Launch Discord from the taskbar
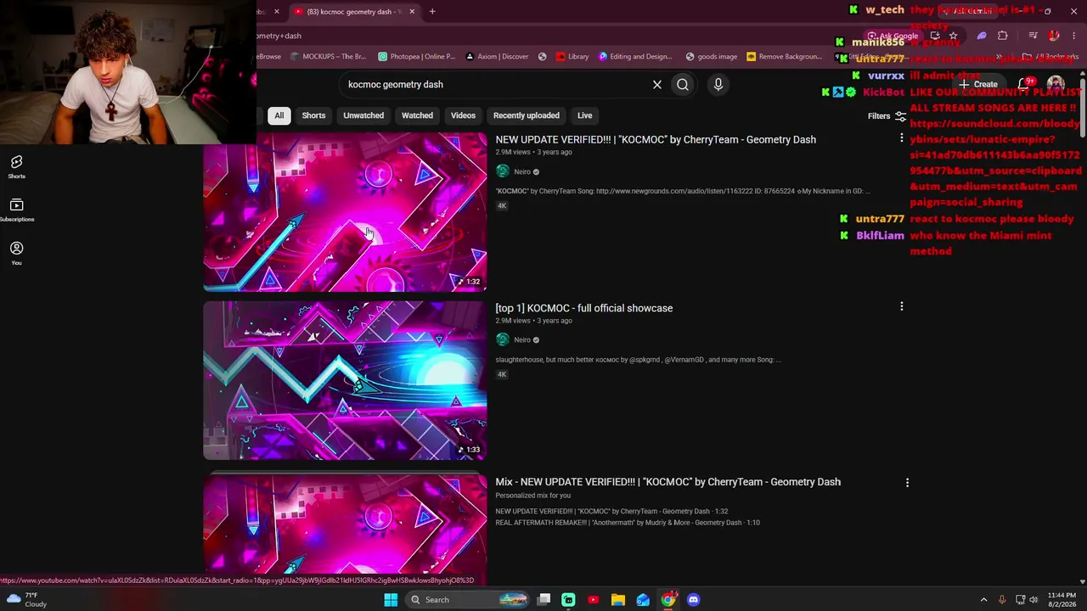The height and width of the screenshot is (611, 1087). (693, 600)
